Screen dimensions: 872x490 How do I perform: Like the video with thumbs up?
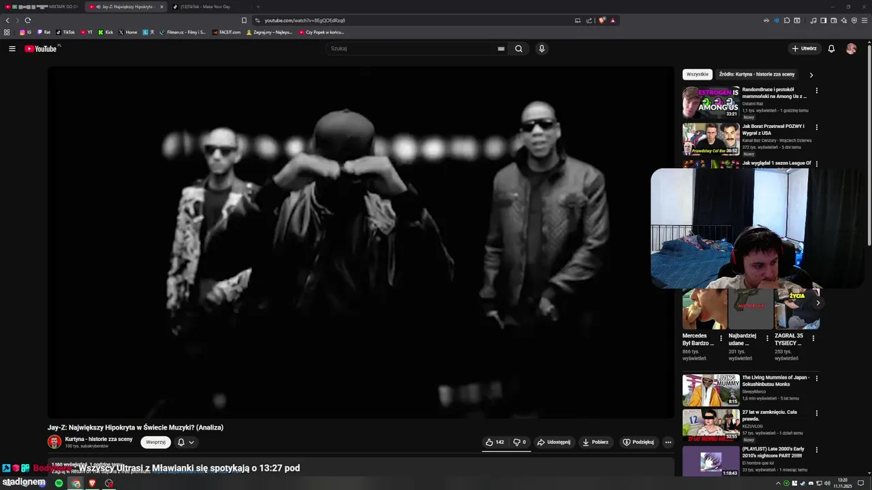pos(495,442)
